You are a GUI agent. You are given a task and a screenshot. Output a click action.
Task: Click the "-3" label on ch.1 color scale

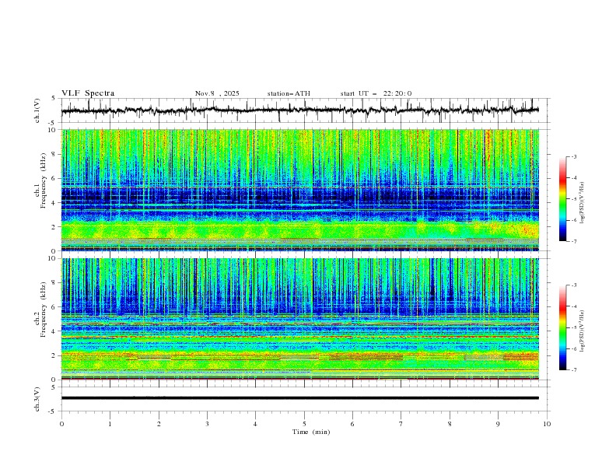(x=573, y=156)
